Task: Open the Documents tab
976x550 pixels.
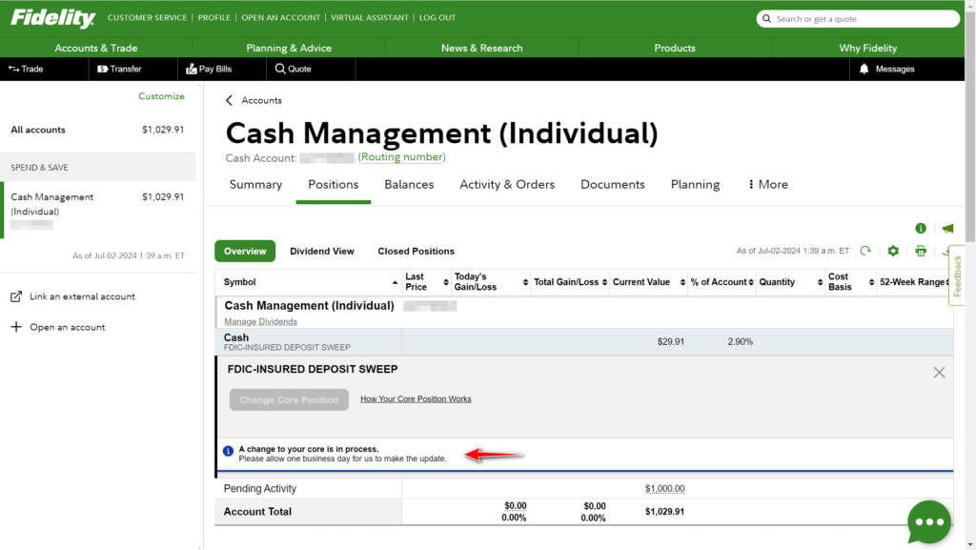Action: click(613, 184)
